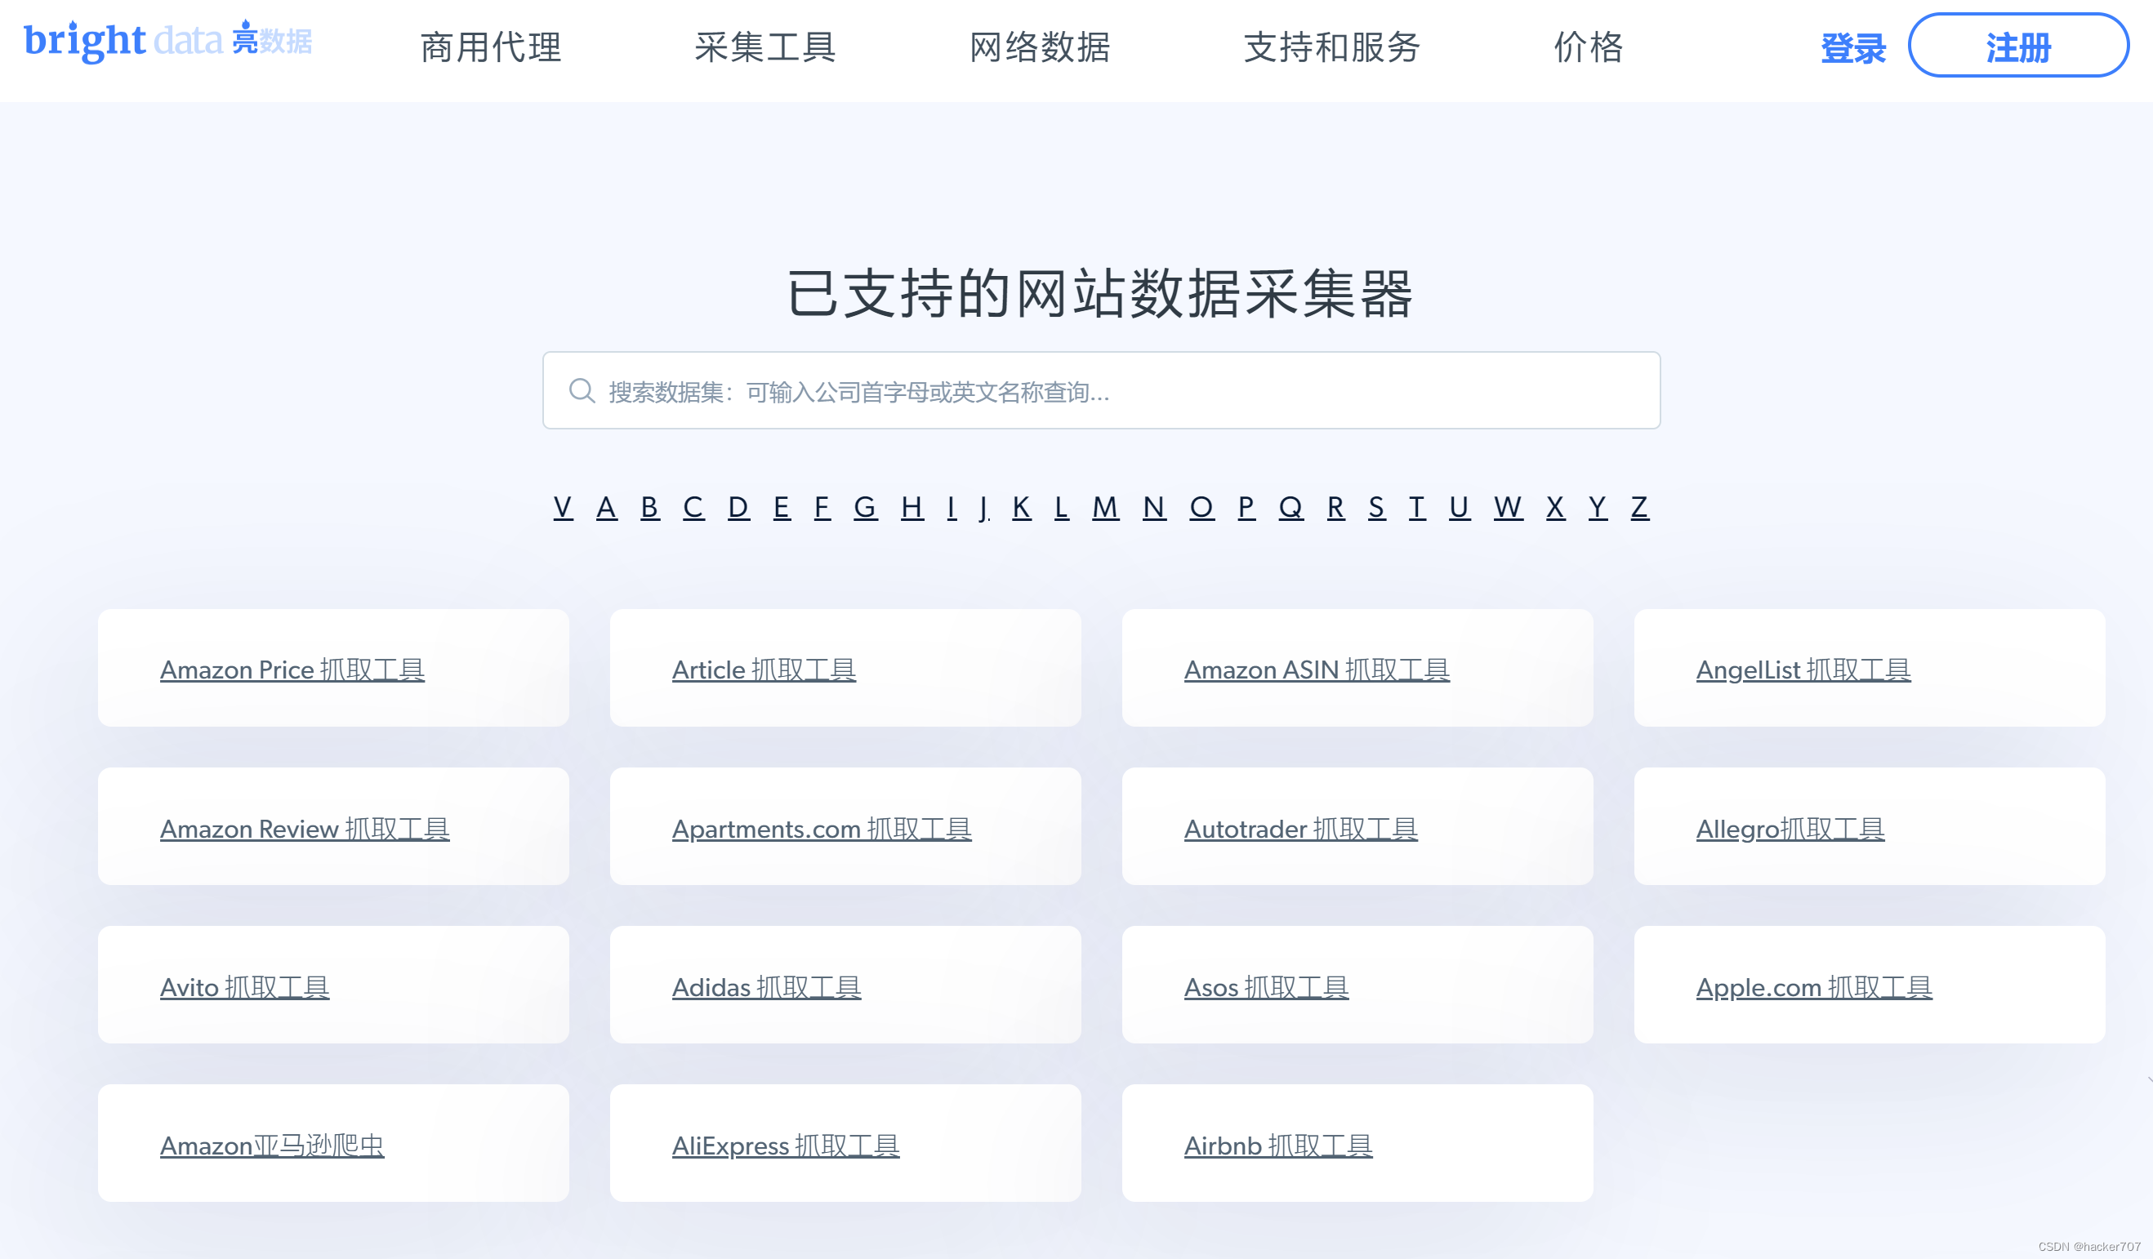Screen dimensions: 2153x1259
Task: Open the 支持和服务 menu
Action: [x=1331, y=47]
